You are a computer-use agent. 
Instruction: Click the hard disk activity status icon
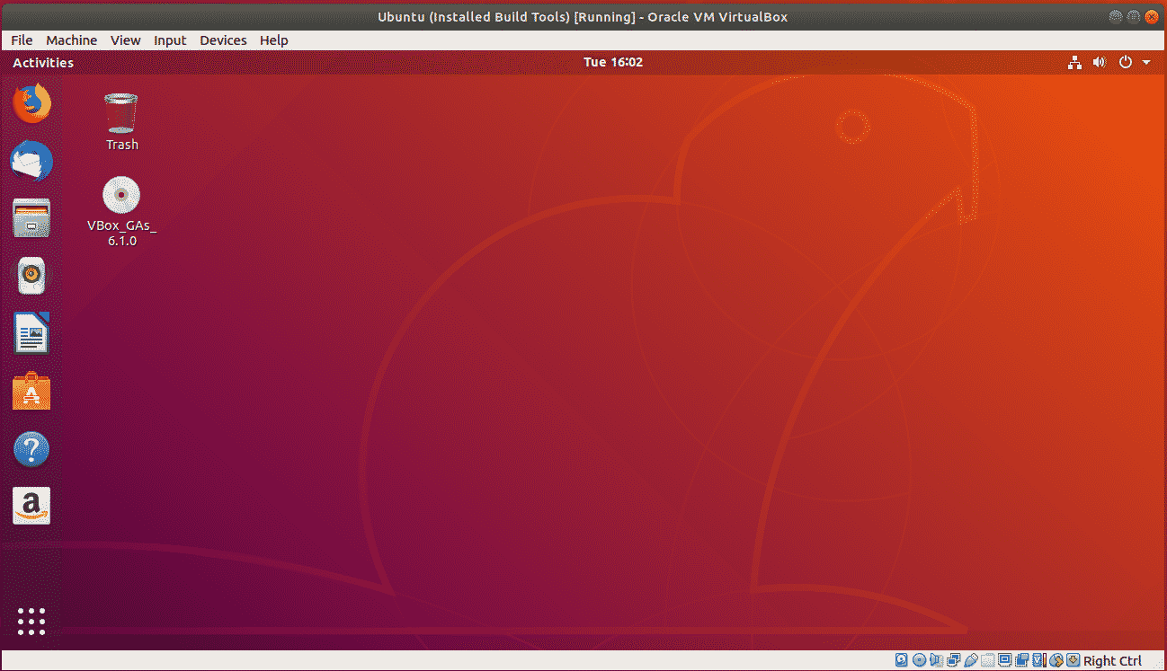(902, 660)
